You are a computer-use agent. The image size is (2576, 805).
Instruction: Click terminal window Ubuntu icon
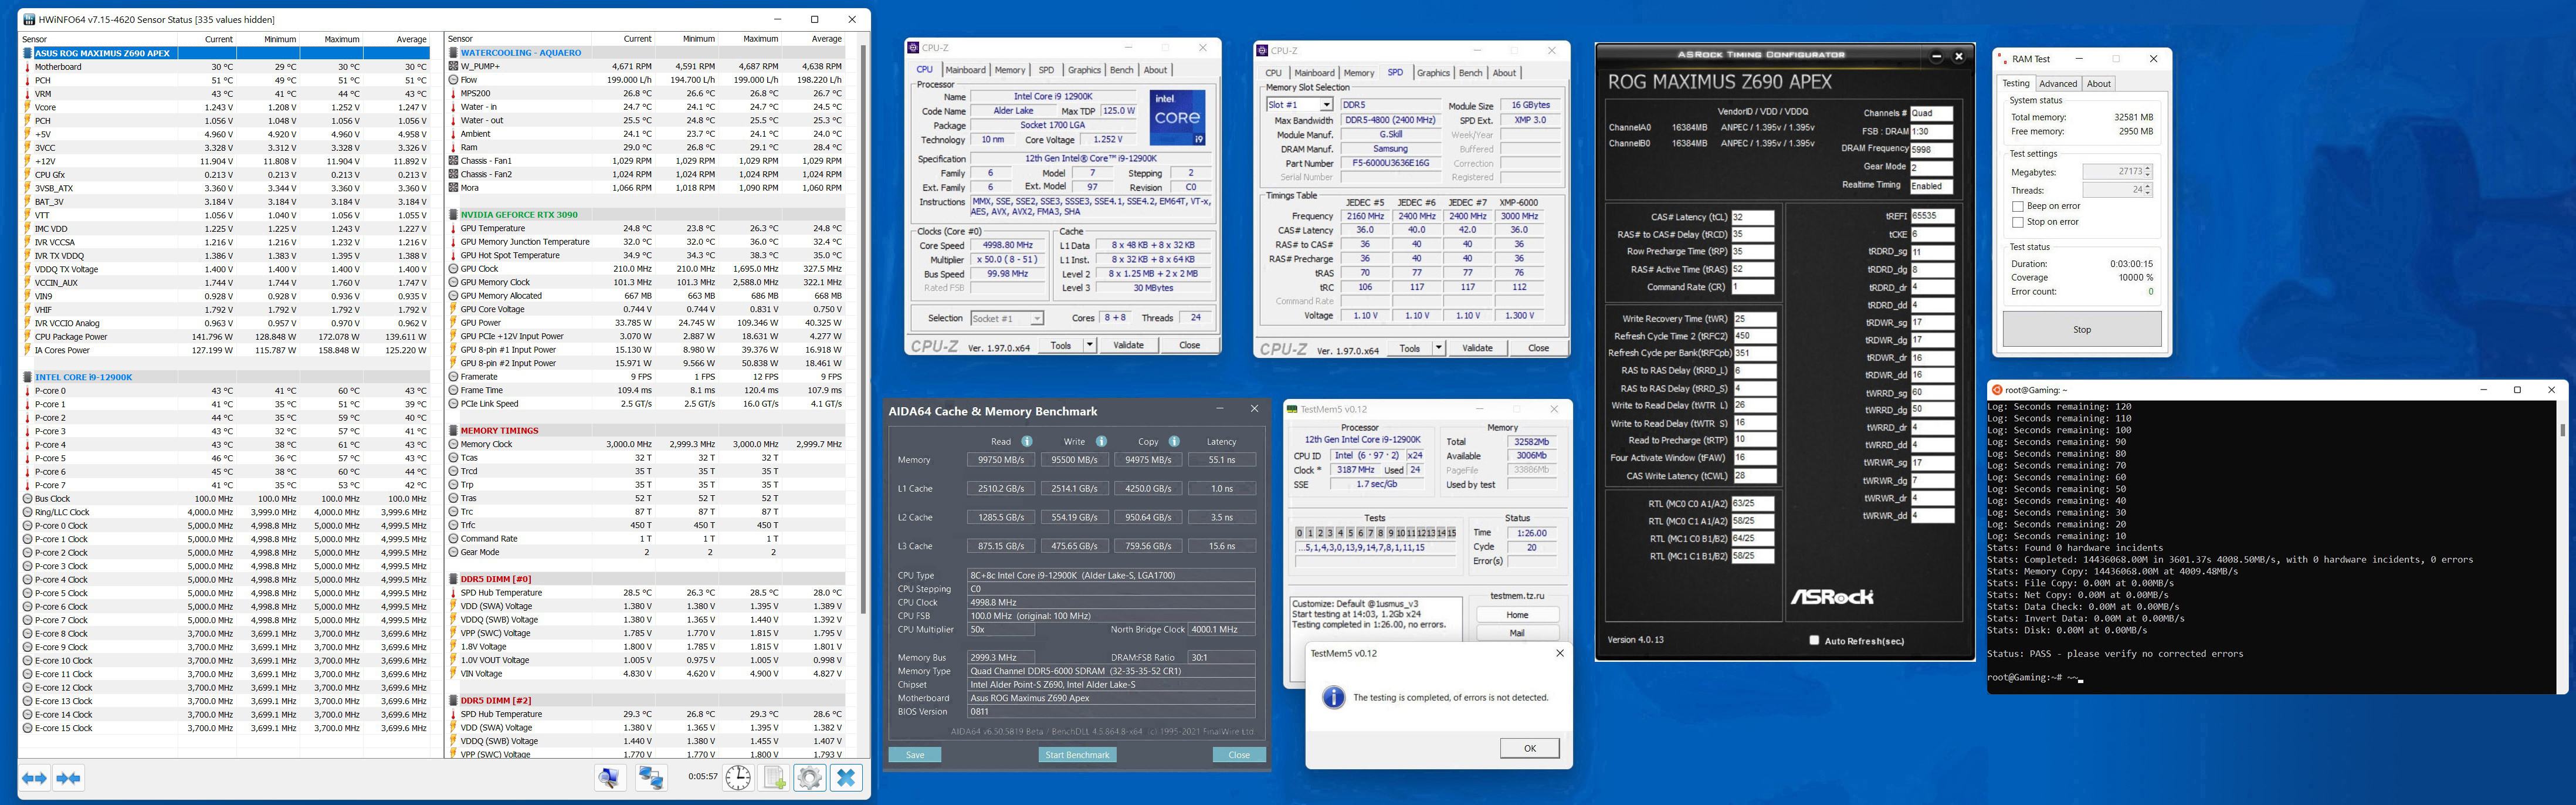tap(1997, 390)
